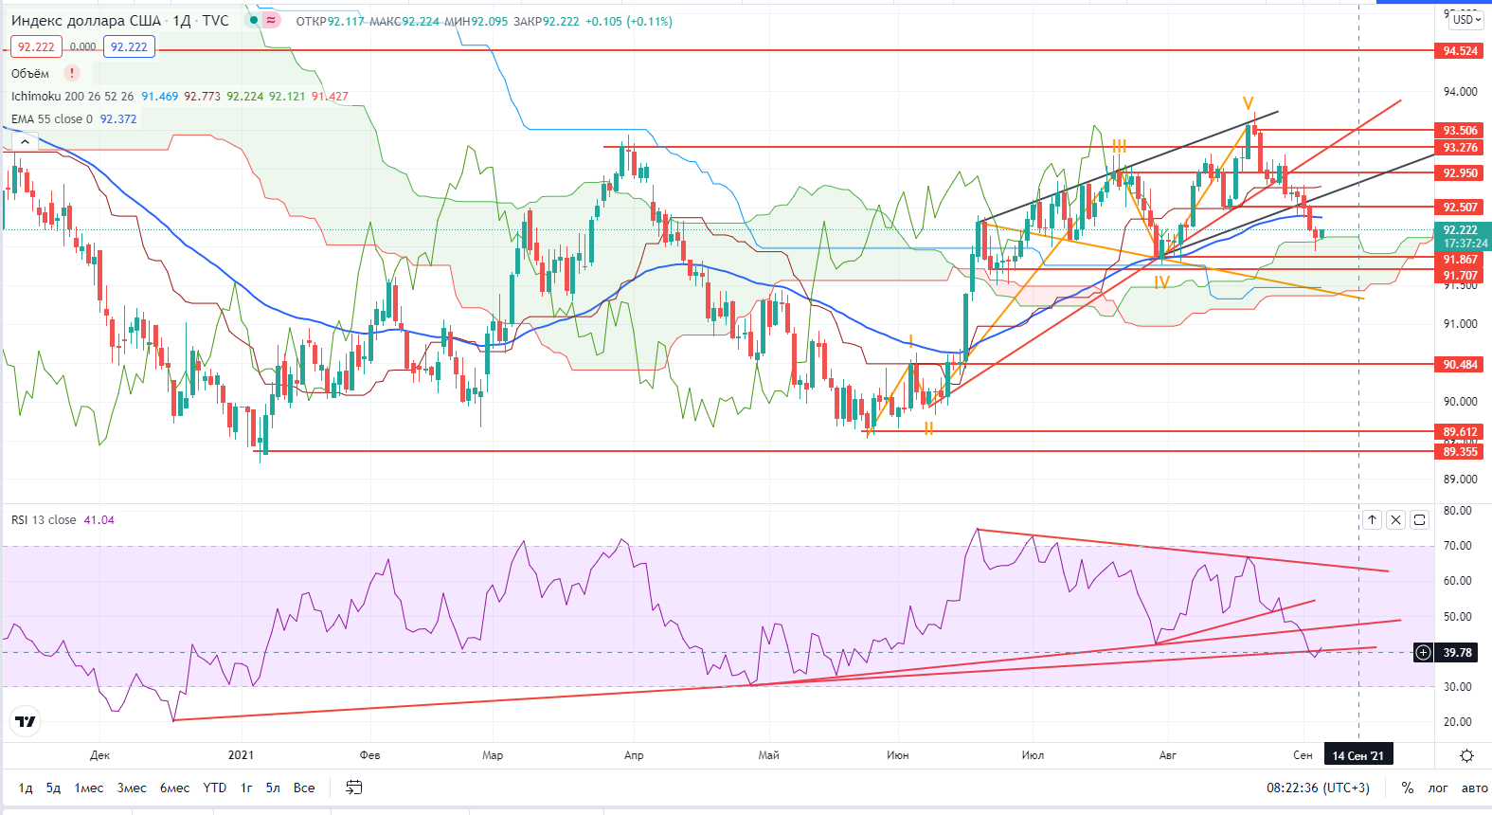Screen dimensions: 1492x815
Task: Click the plus button at 39.78 price
Action: tap(1423, 652)
